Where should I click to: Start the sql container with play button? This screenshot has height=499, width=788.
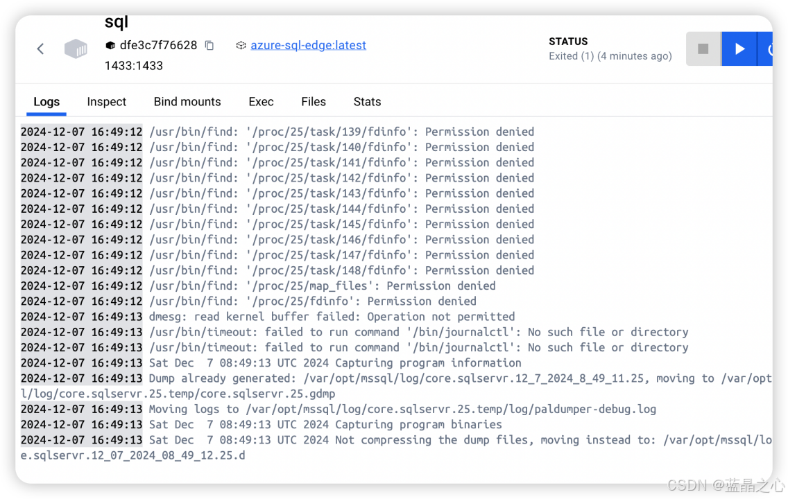[x=739, y=49]
